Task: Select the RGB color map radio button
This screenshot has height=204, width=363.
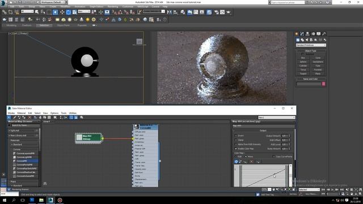Action: pos(236,156)
